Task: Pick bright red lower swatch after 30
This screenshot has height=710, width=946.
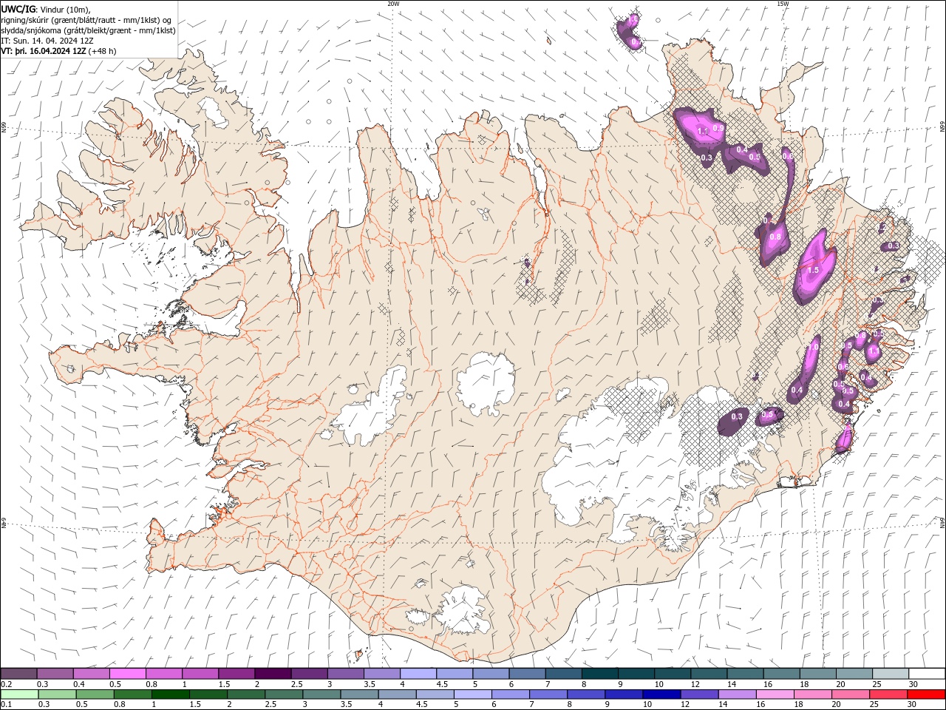Action: pos(926,694)
